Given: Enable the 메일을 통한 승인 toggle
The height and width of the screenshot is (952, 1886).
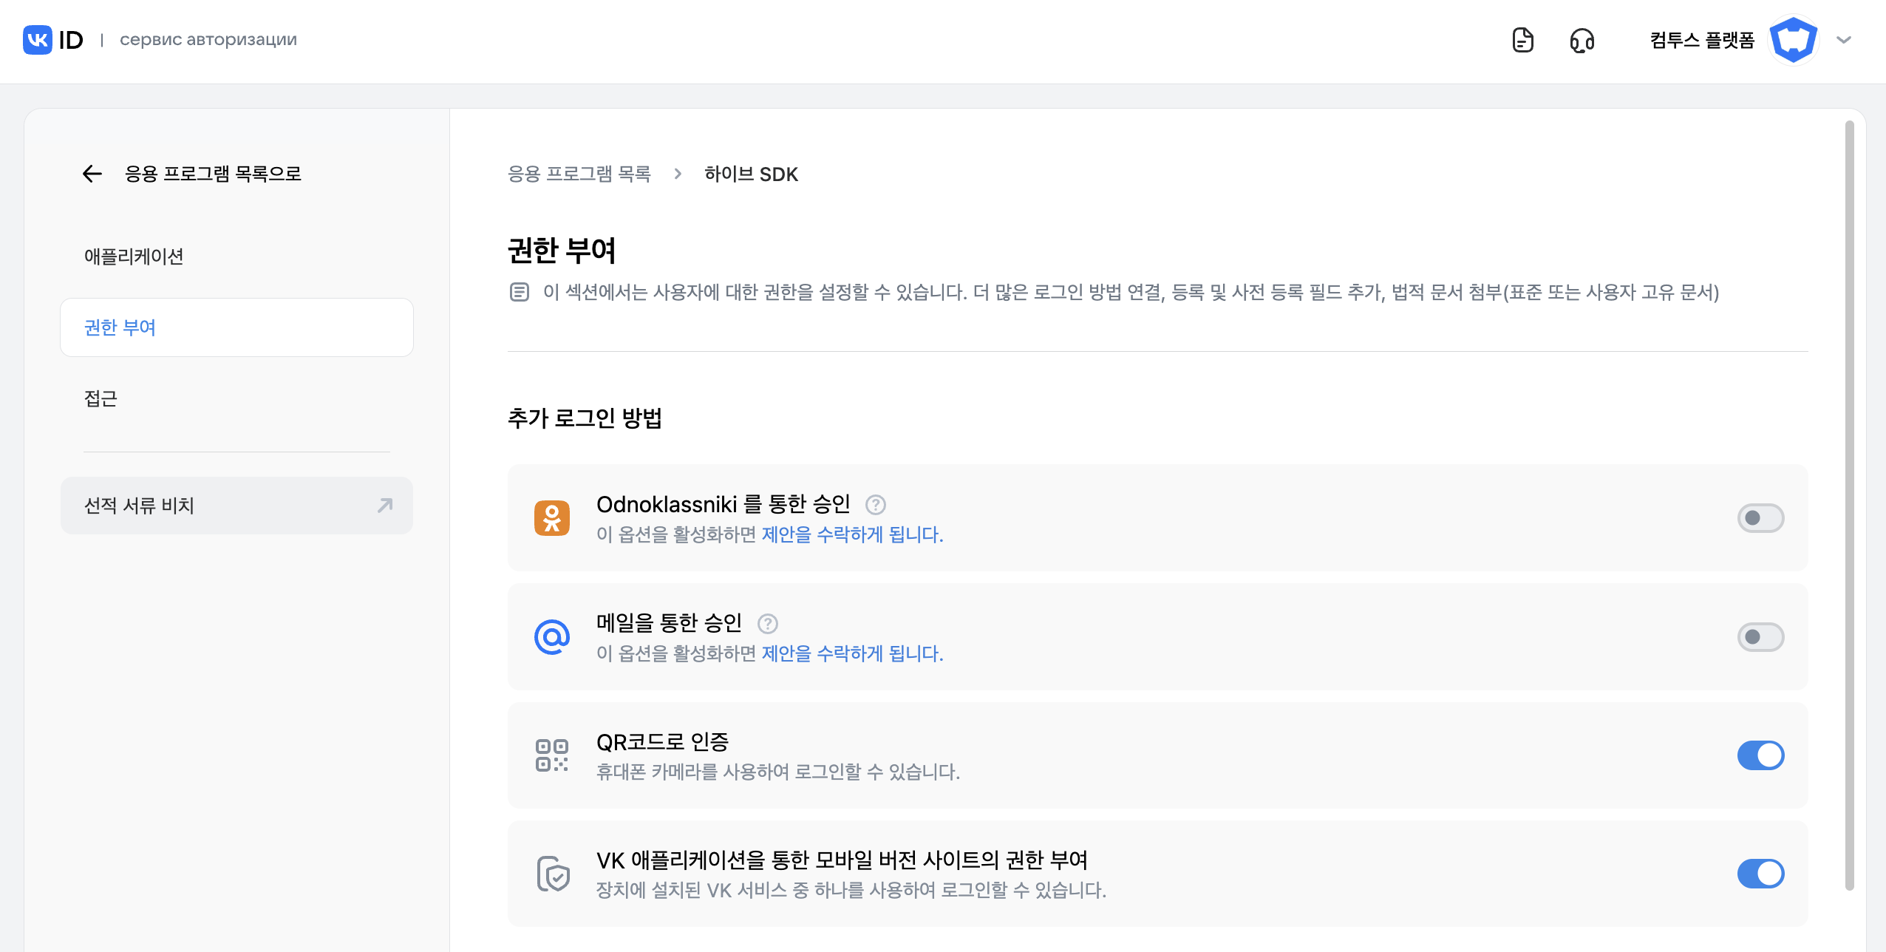Looking at the screenshot, I should click(x=1760, y=637).
